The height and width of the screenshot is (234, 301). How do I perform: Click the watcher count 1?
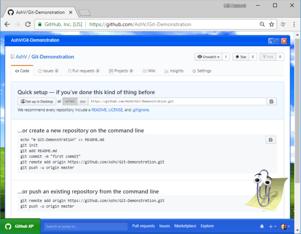(226, 57)
